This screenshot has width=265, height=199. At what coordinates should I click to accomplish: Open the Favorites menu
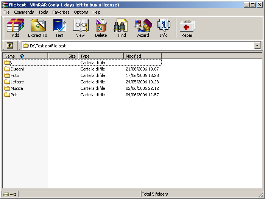tap(61, 12)
